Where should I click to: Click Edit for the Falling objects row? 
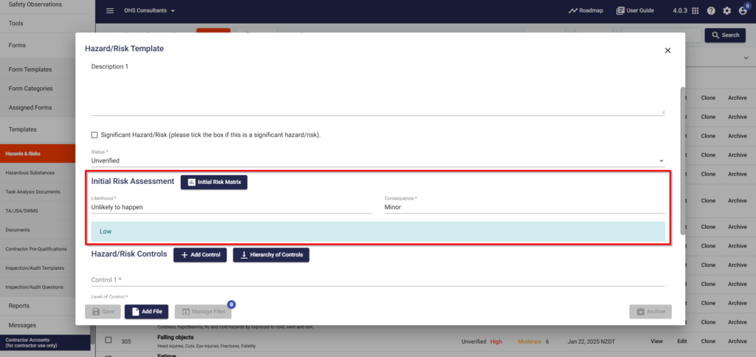click(681, 341)
